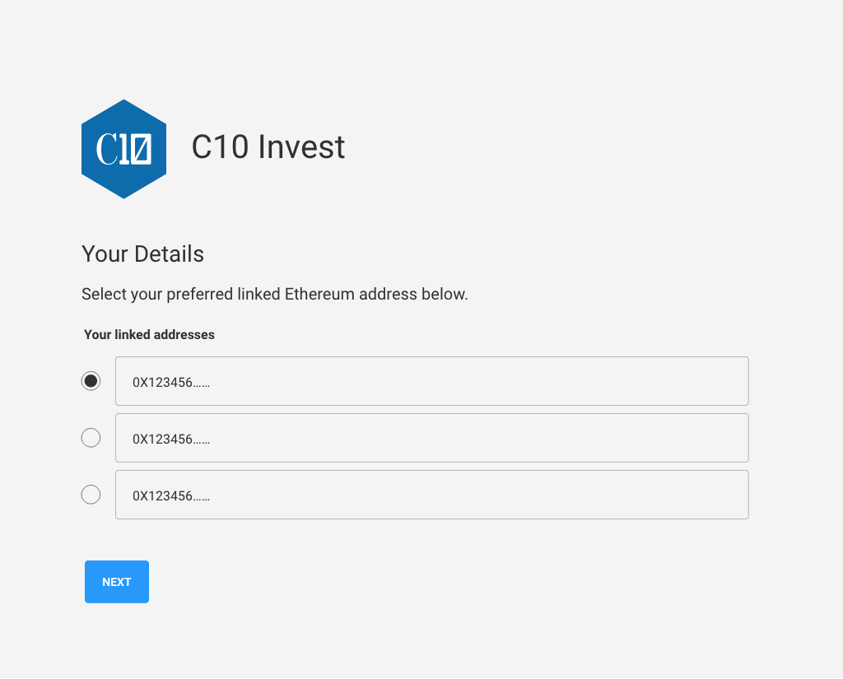The height and width of the screenshot is (679, 843).
Task: Pick the empty radio beside the last address
Action: [x=91, y=495]
